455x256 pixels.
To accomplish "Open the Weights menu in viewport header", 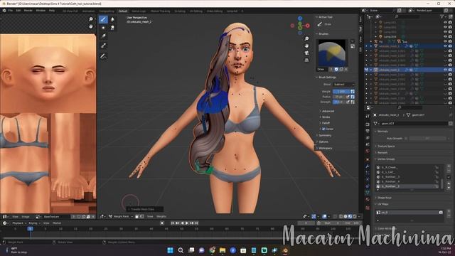I will pyautogui.click(x=161, y=216).
